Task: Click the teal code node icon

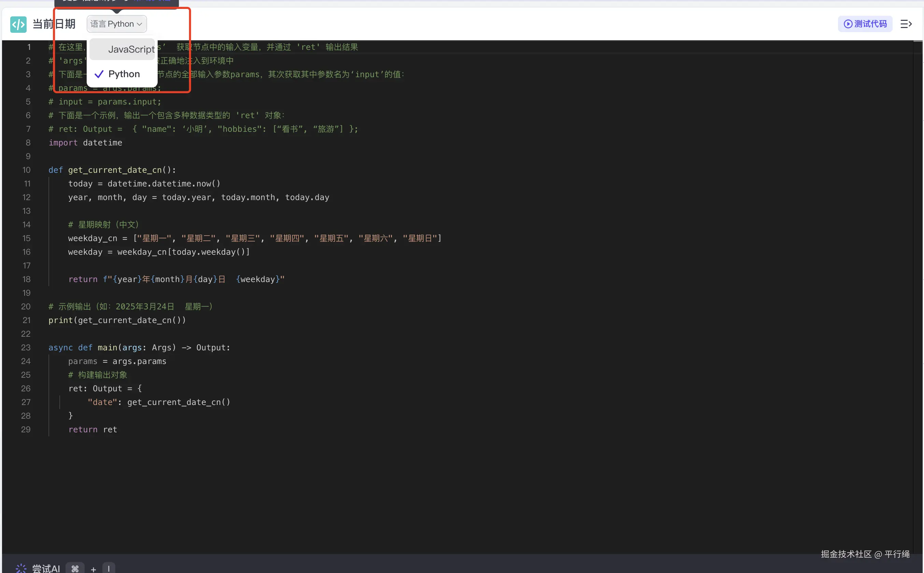Action: tap(18, 24)
